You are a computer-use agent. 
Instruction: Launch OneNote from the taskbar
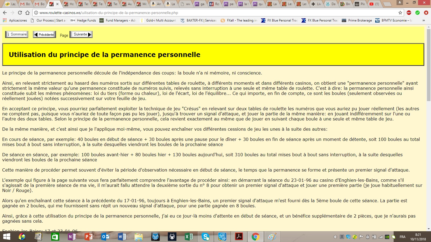coord(72,237)
